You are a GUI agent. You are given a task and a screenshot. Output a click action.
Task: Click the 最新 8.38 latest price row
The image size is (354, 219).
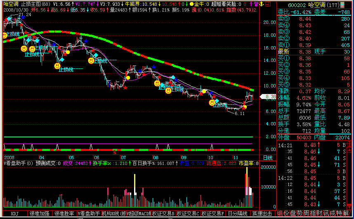tap(314, 52)
